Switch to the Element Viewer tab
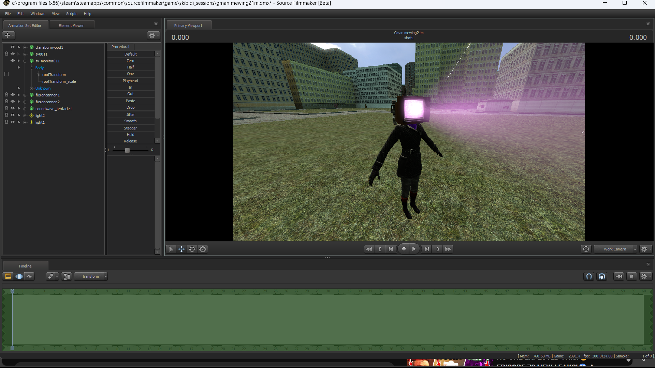The image size is (655, 368). [x=71, y=26]
